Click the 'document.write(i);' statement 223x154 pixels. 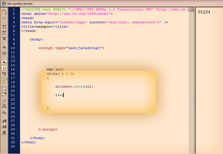(x=74, y=86)
